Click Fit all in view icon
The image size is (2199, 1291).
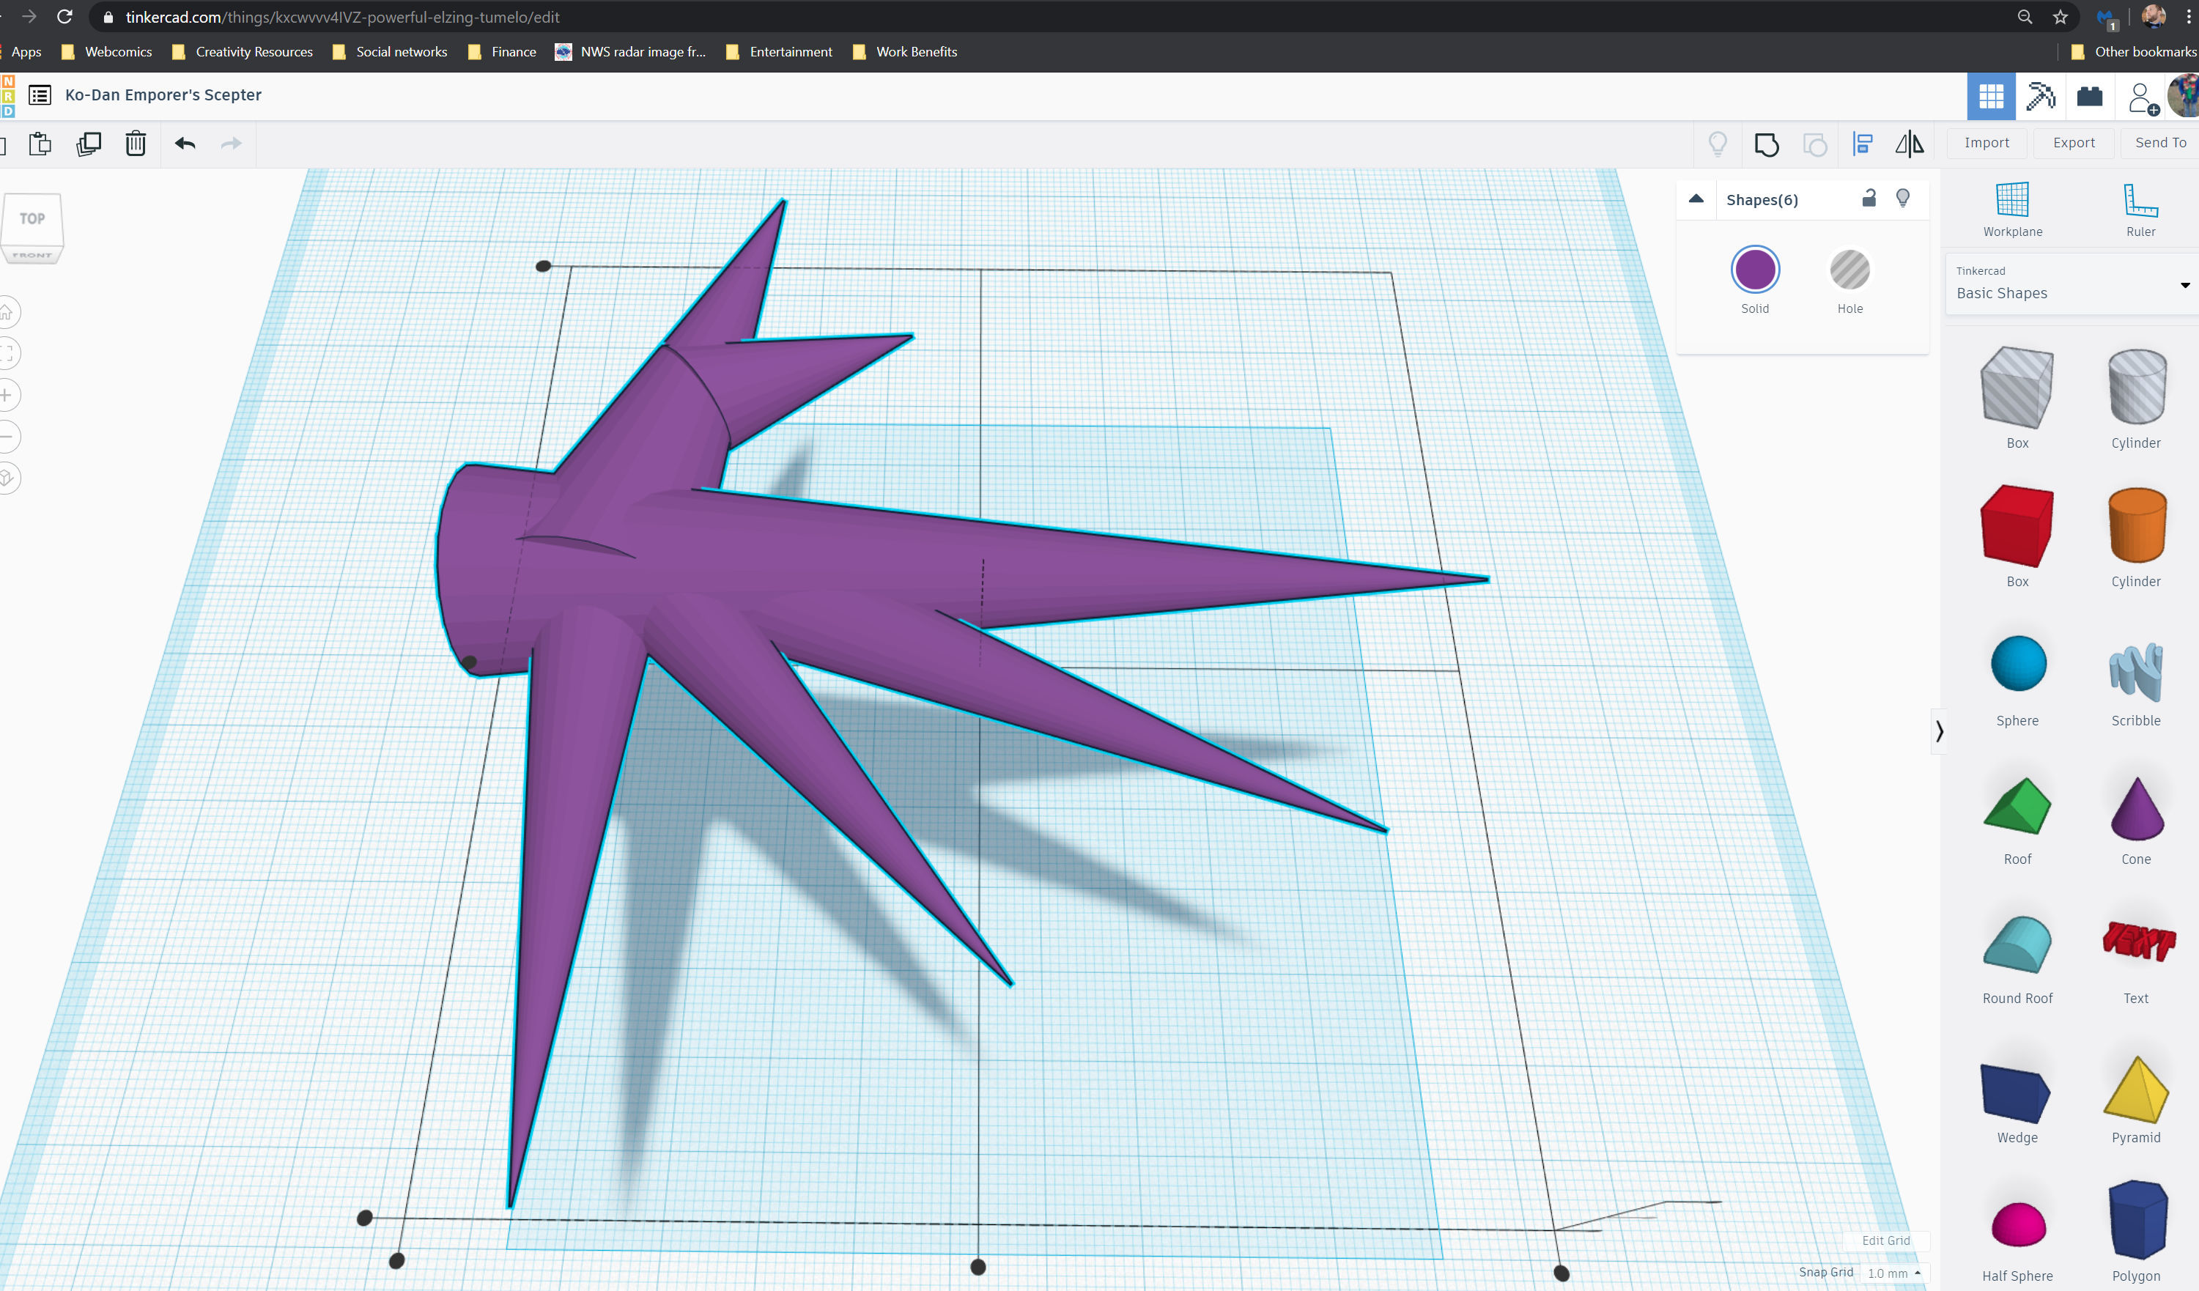7,353
